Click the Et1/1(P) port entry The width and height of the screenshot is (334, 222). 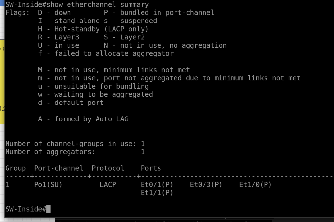click(157, 193)
